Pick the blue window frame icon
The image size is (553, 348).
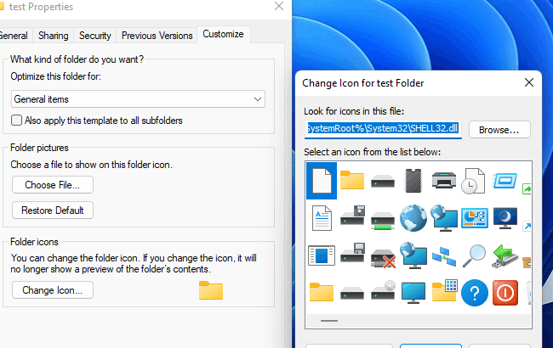point(505,181)
